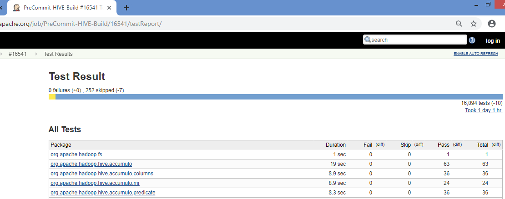Click the Pass value 63

tap(446, 164)
